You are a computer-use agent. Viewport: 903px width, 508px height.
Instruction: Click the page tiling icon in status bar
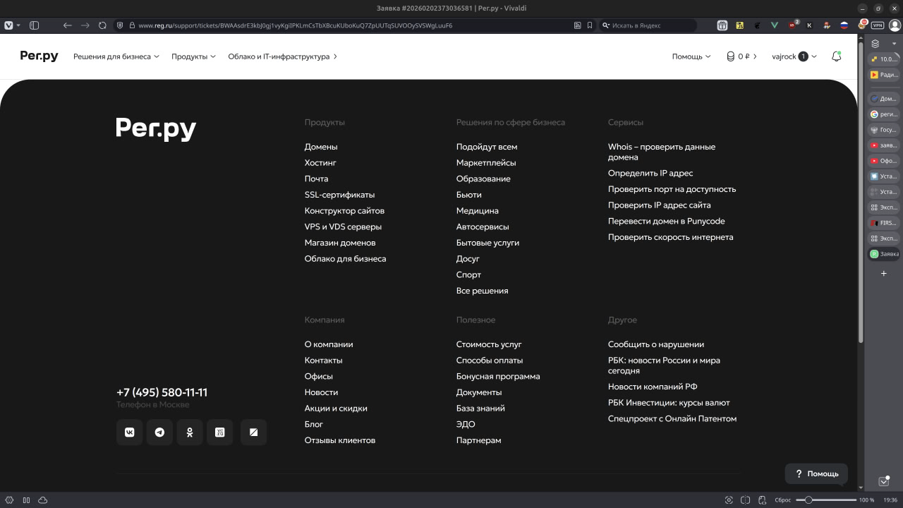click(x=26, y=500)
